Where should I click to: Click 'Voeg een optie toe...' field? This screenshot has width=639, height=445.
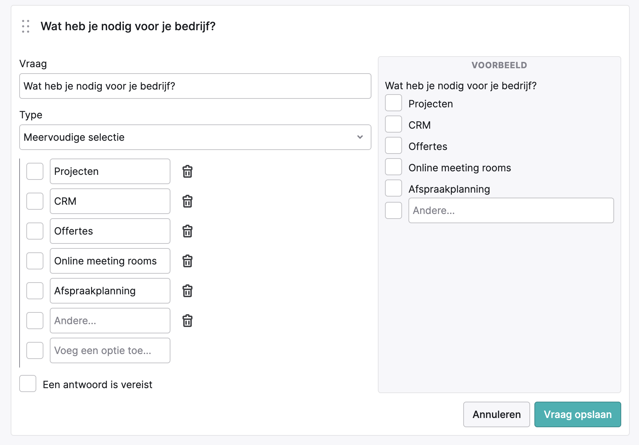pyautogui.click(x=110, y=350)
